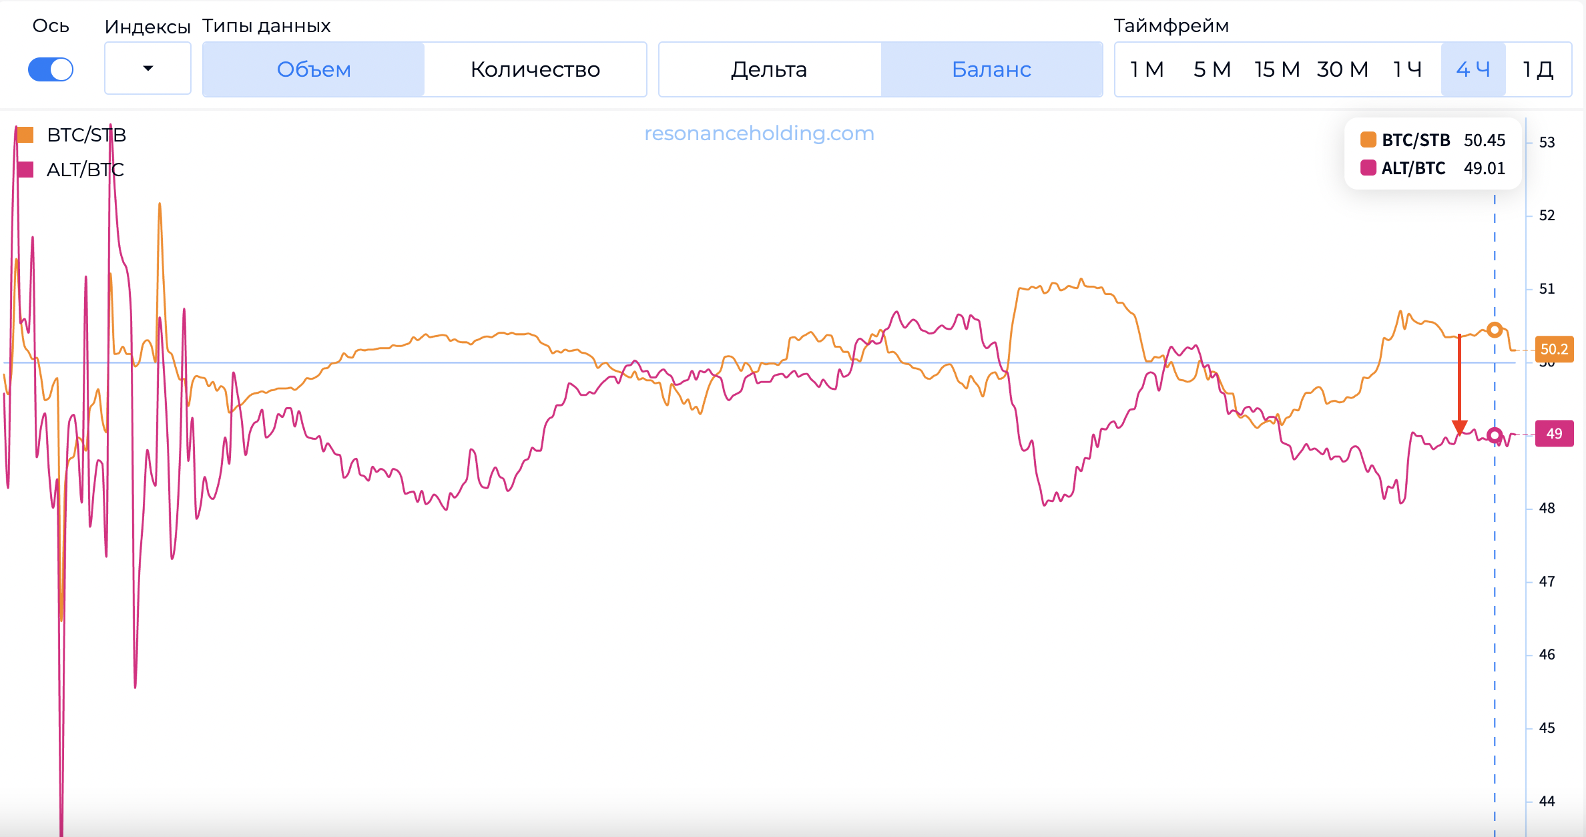
Task: Select the Баланс mode button
Action: (x=991, y=69)
